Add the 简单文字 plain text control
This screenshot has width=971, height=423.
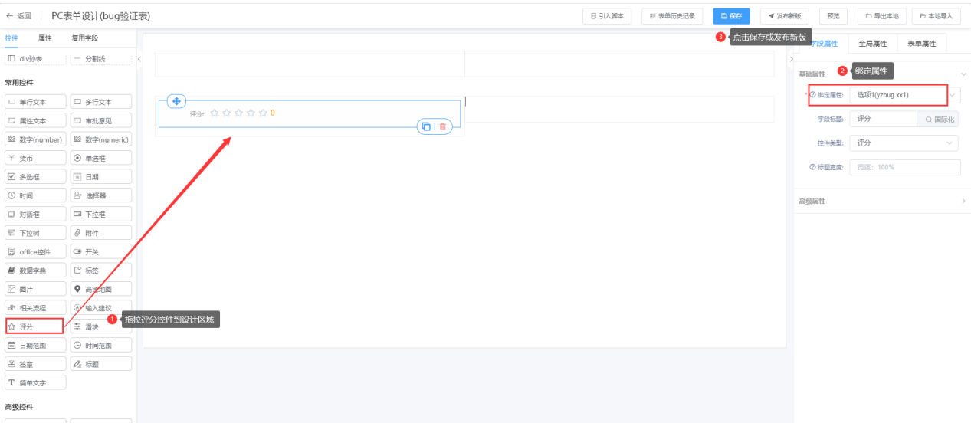[35, 383]
